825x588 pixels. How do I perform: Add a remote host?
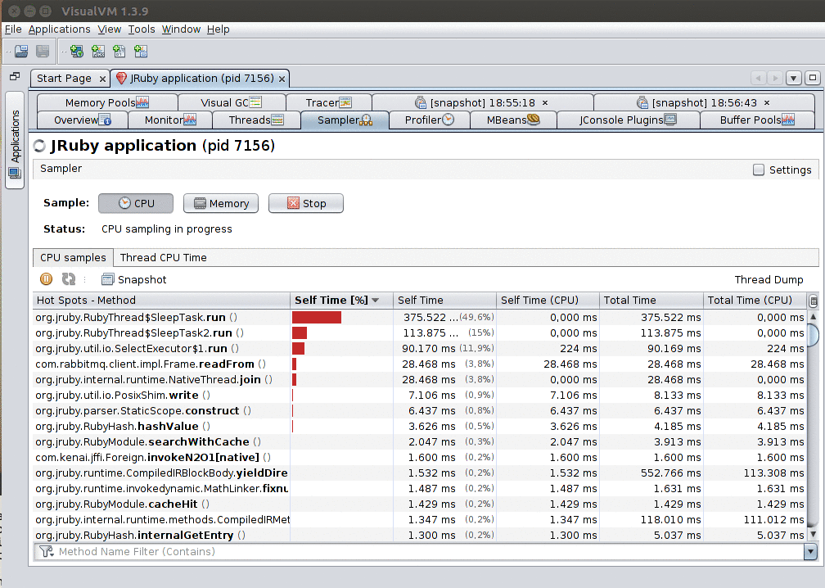tap(76, 51)
